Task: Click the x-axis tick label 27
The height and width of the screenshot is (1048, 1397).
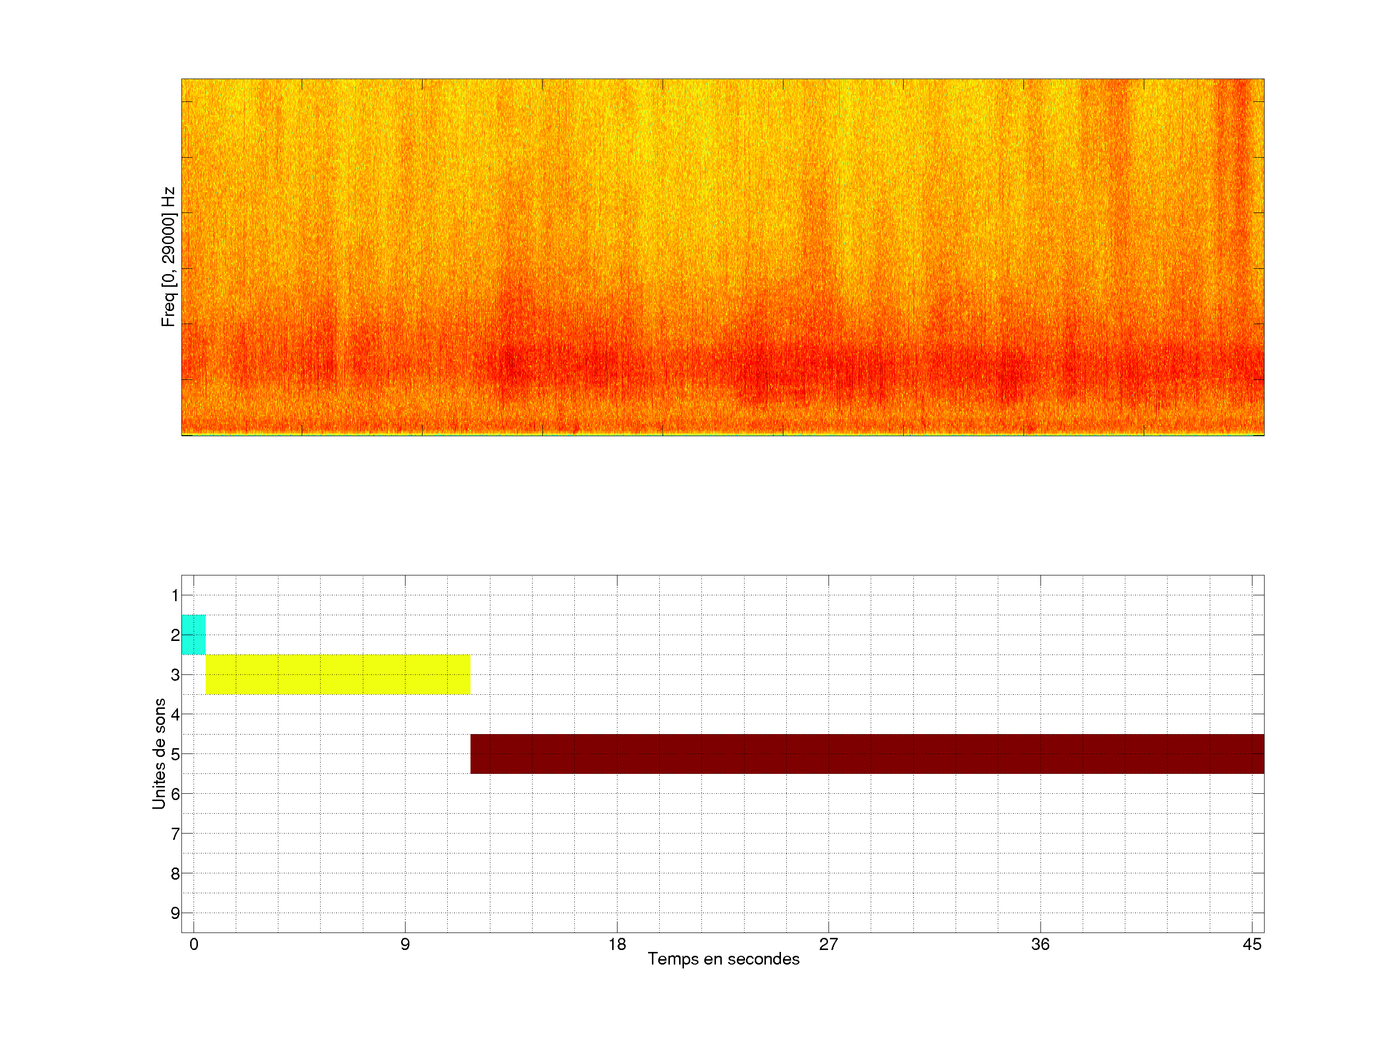Action: click(828, 944)
